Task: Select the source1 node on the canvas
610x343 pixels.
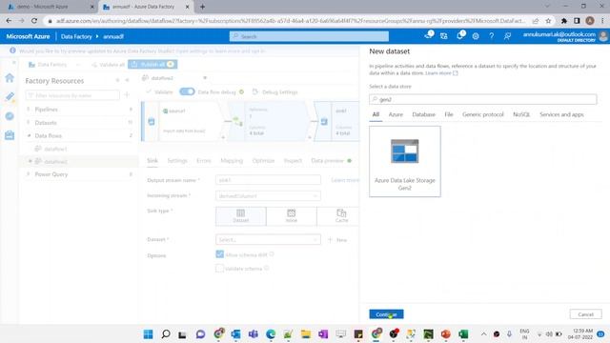Action: [184, 121]
